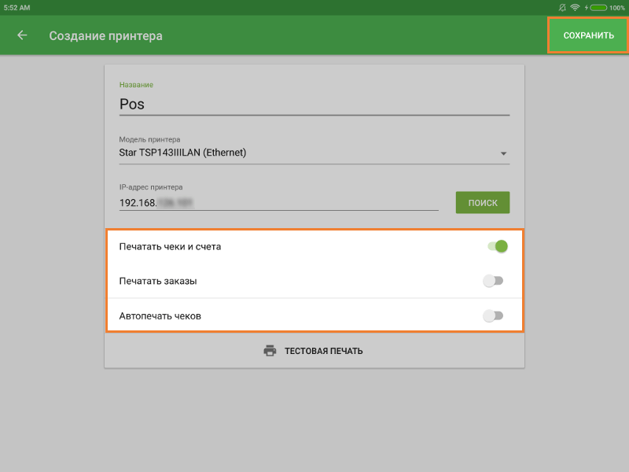Tap the Wi-Fi icon in status bar
629x472 pixels.
pyautogui.click(x=575, y=7)
